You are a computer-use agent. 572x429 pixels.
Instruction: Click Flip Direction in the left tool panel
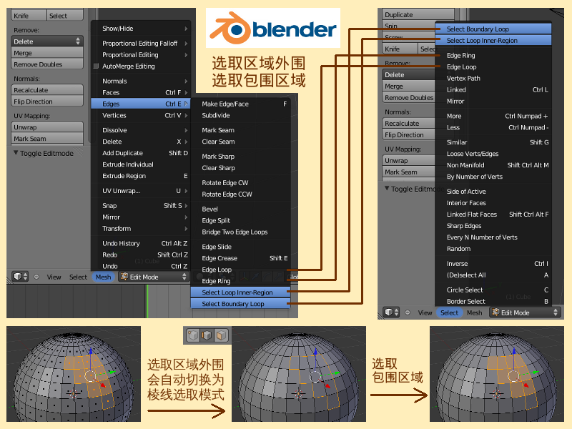[x=46, y=102]
